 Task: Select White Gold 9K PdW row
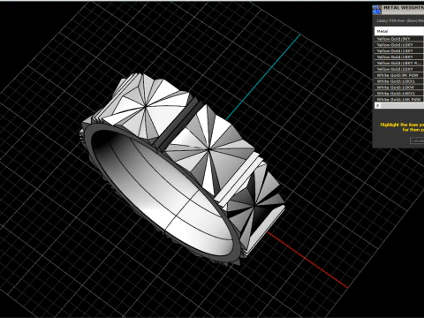pos(399,75)
